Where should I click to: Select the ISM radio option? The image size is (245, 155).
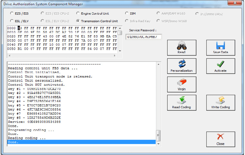[127, 14]
